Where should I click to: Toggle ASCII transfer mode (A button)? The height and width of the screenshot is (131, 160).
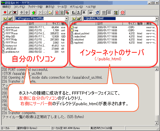click(57, 13)
